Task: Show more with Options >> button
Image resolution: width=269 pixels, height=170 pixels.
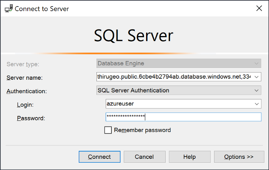Action: [x=239, y=157]
